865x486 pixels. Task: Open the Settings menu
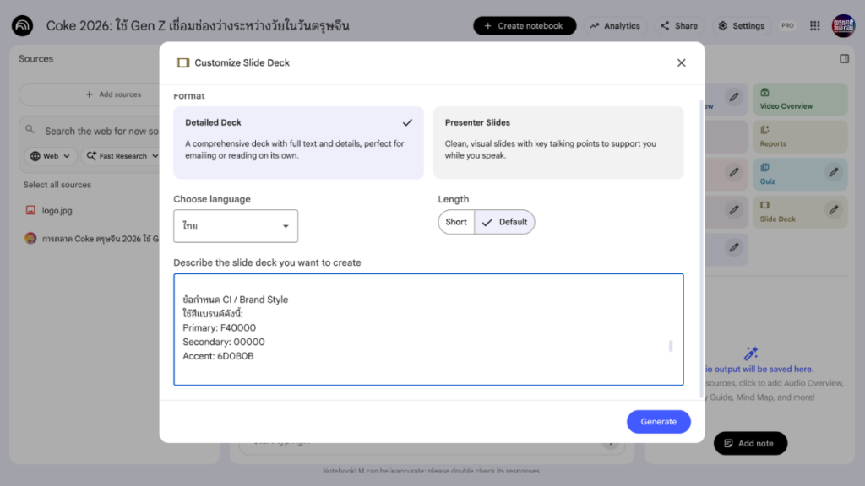(x=741, y=25)
